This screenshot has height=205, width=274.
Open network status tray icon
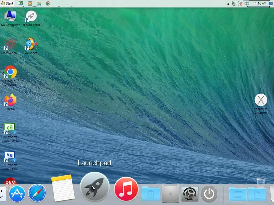[x=234, y=3]
